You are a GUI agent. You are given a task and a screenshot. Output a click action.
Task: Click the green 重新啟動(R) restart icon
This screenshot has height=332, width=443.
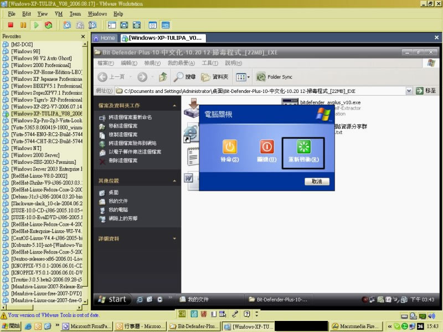[303, 147]
